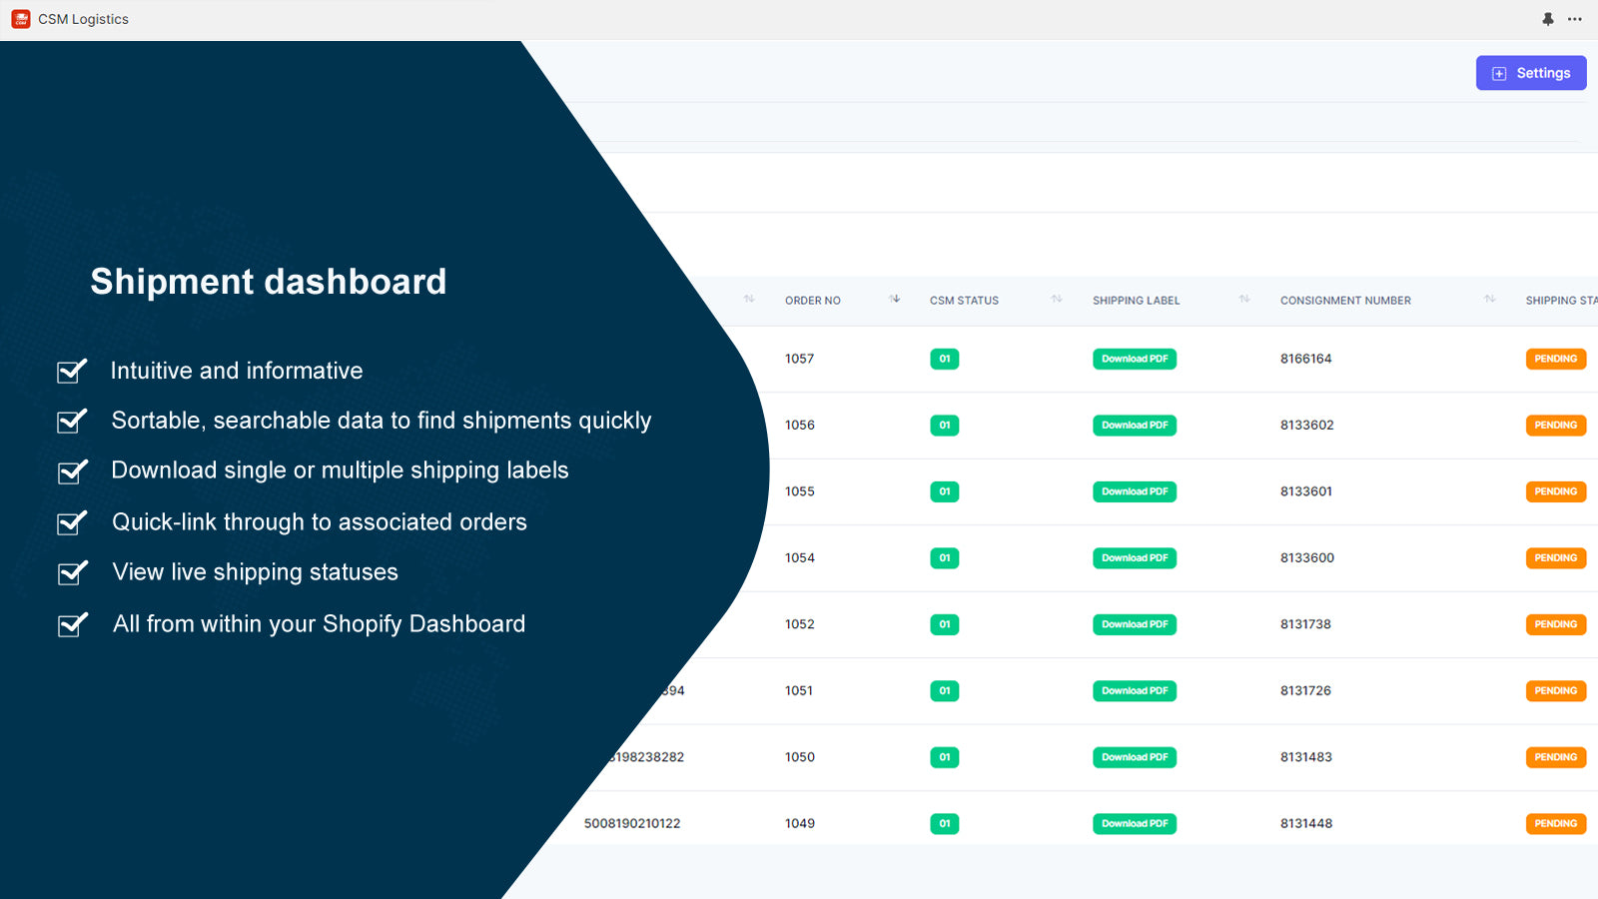Viewport: 1598px width, 899px height.
Task: Sort the table by ORDER NO arrow icon
Action: (x=895, y=299)
